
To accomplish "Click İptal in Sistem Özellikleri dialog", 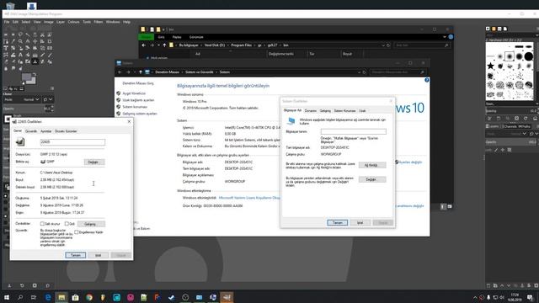I will click(360, 223).
